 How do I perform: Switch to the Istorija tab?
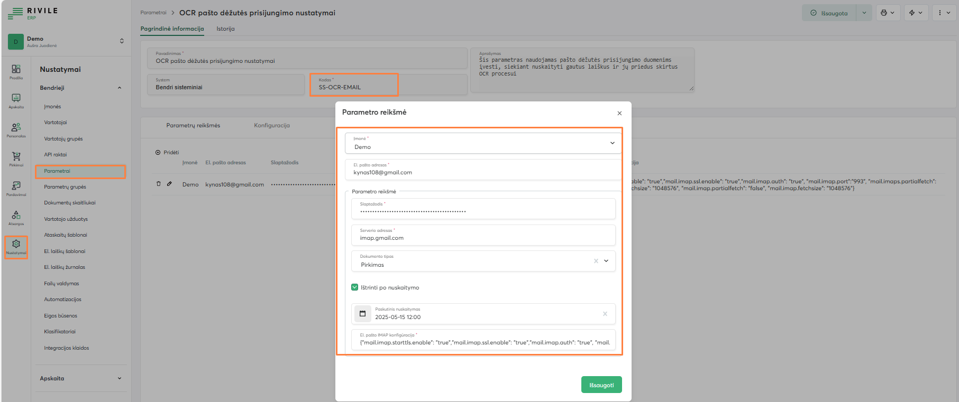(225, 29)
